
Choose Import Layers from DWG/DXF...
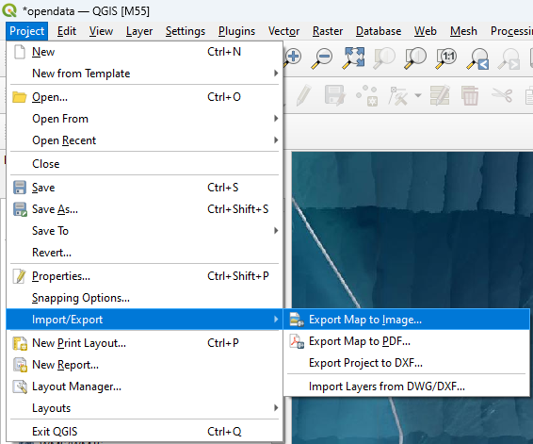click(406, 386)
